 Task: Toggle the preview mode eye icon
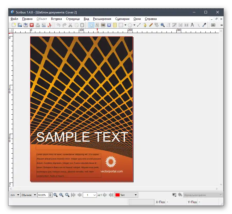pos(180,195)
